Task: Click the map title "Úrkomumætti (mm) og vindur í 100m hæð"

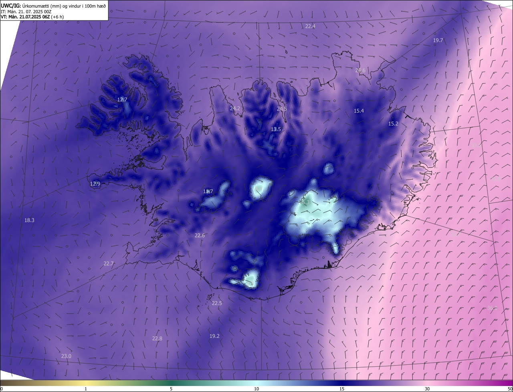Action: coord(64,6)
